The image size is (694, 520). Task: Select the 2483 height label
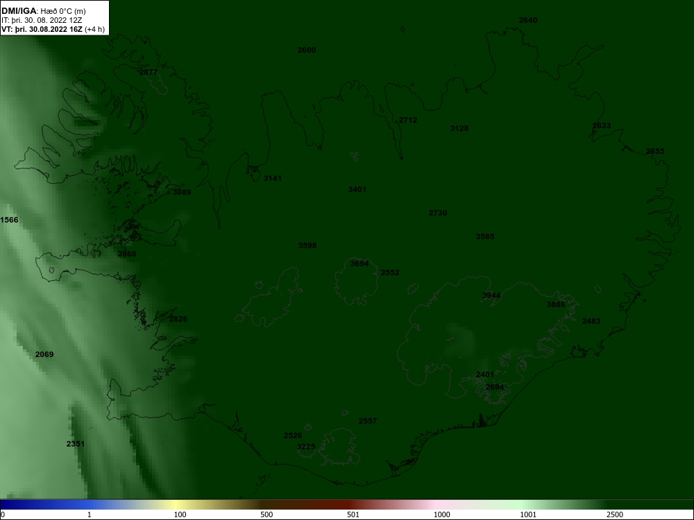(591, 321)
